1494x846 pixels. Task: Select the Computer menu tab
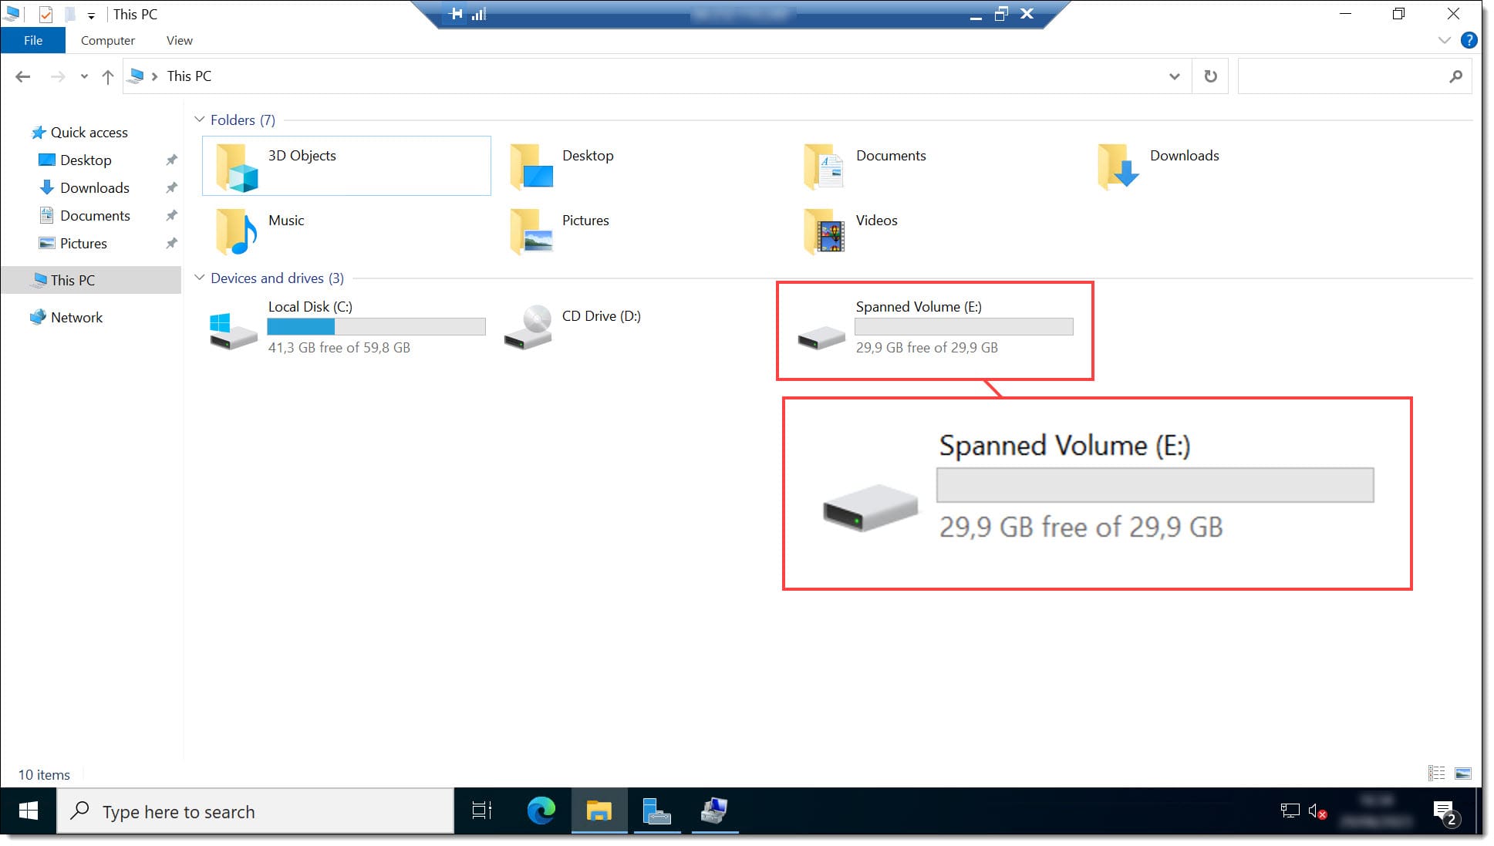pyautogui.click(x=108, y=40)
